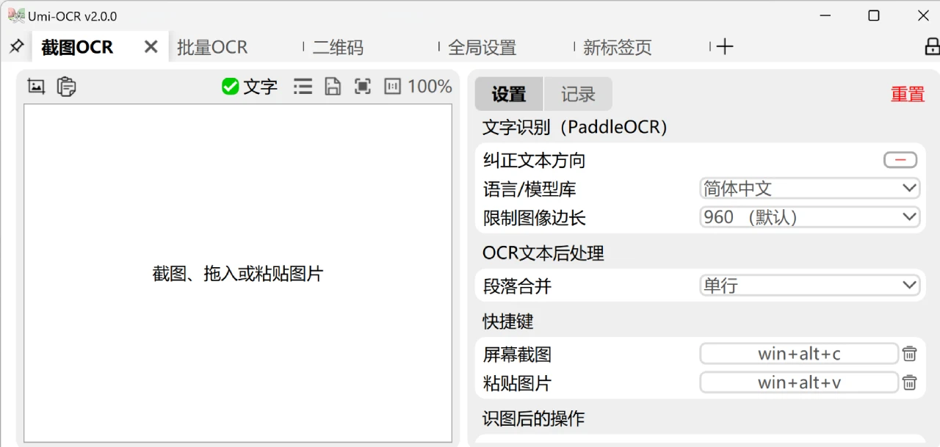Click the 识图后的操作 heading
This screenshot has height=447, width=940.
tap(533, 418)
